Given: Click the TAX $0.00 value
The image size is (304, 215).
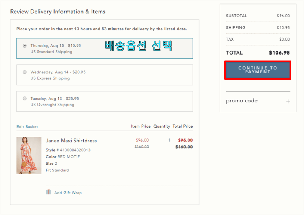Looking at the screenshot, I should pos(284,40).
